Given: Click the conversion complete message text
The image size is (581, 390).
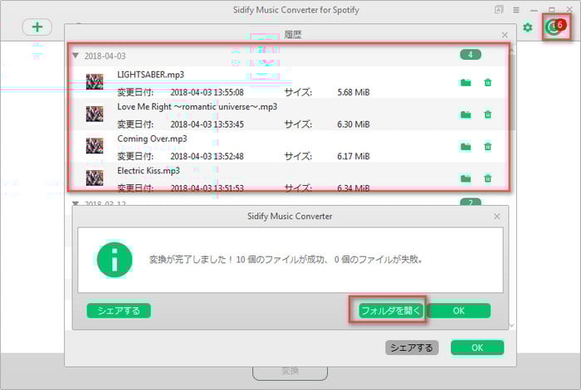Looking at the screenshot, I should click(x=286, y=260).
